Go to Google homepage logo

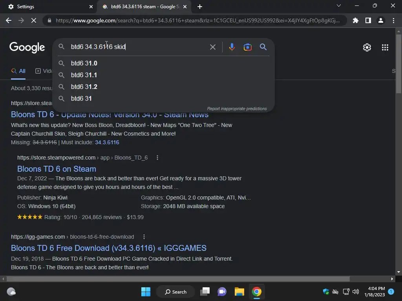[27, 47]
